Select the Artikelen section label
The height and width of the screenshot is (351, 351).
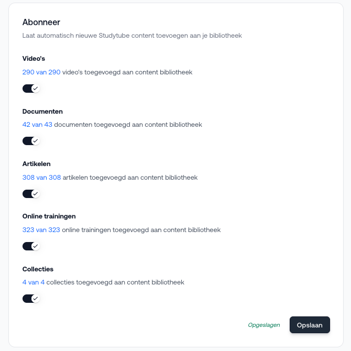pos(36,164)
